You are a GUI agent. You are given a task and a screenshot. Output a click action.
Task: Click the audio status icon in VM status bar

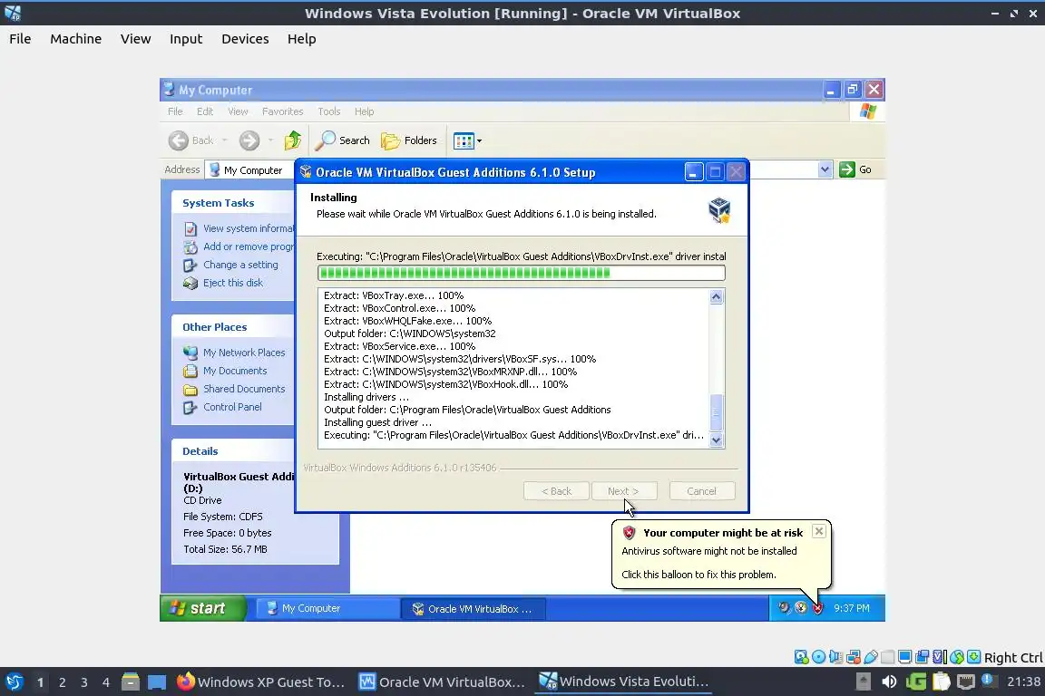[x=835, y=657]
